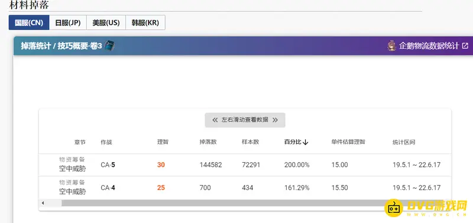The image size is (473, 223).
Task: Click the 统计区间 column header
Action: (404, 142)
